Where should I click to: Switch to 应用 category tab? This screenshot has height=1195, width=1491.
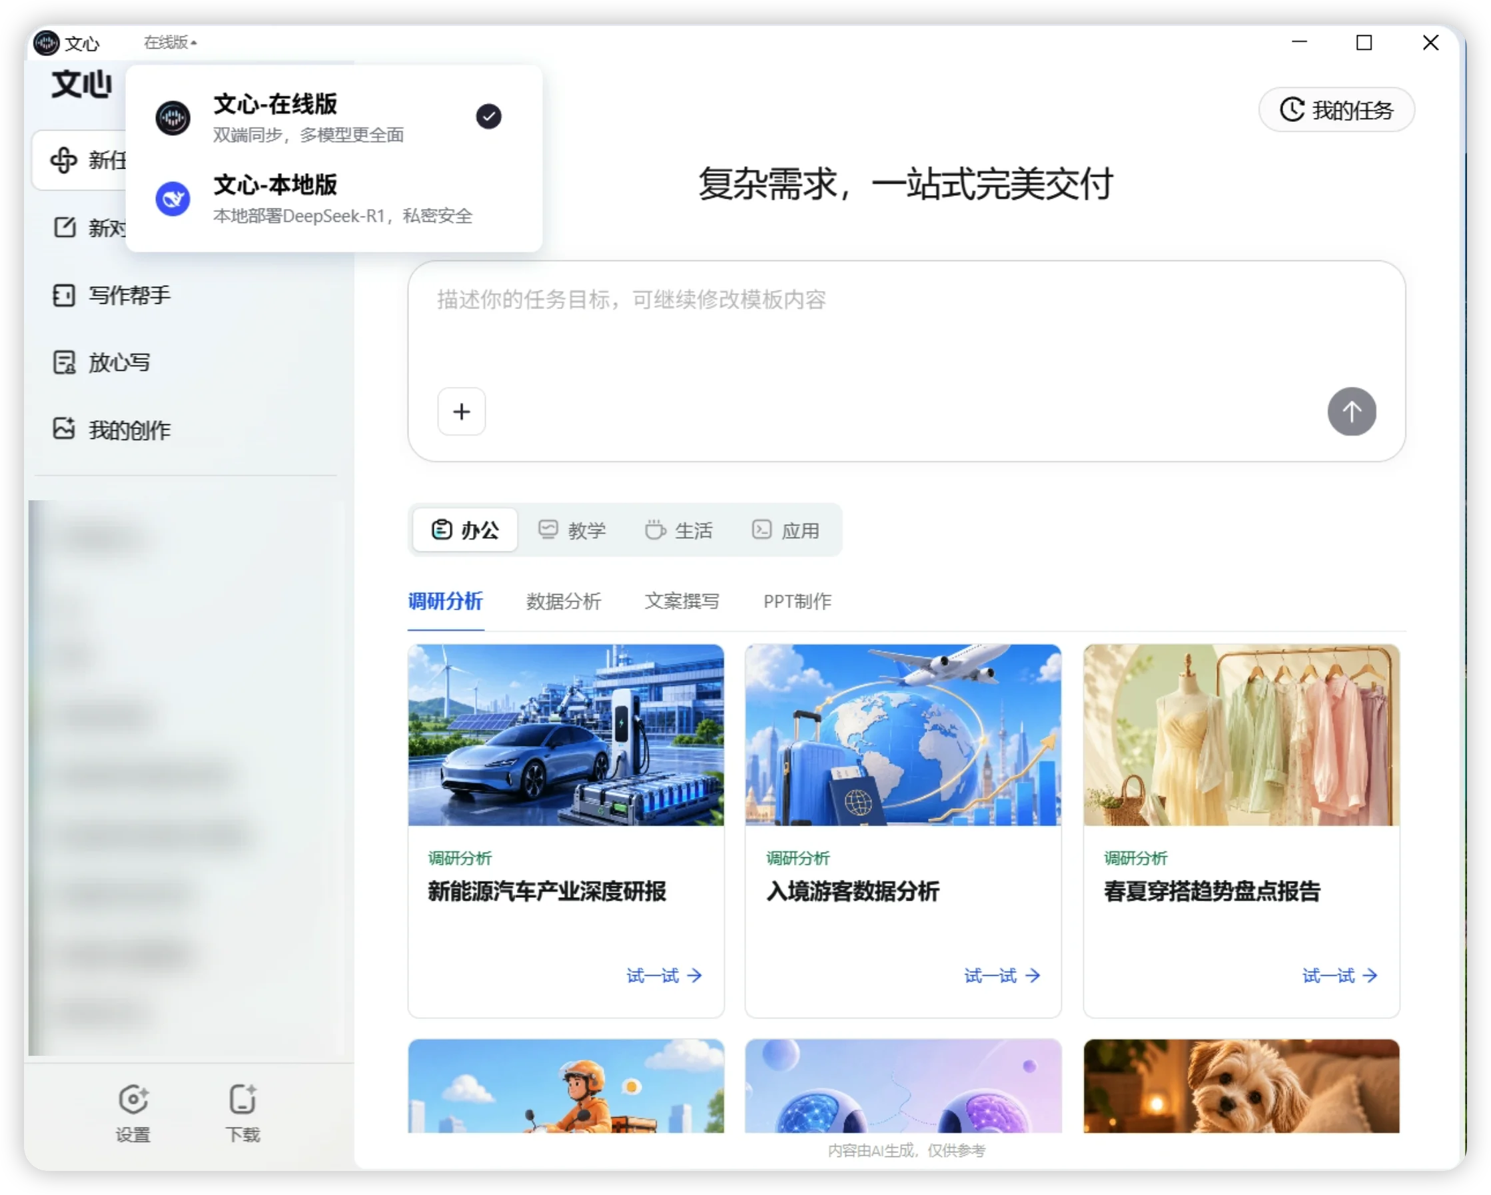[x=785, y=530]
